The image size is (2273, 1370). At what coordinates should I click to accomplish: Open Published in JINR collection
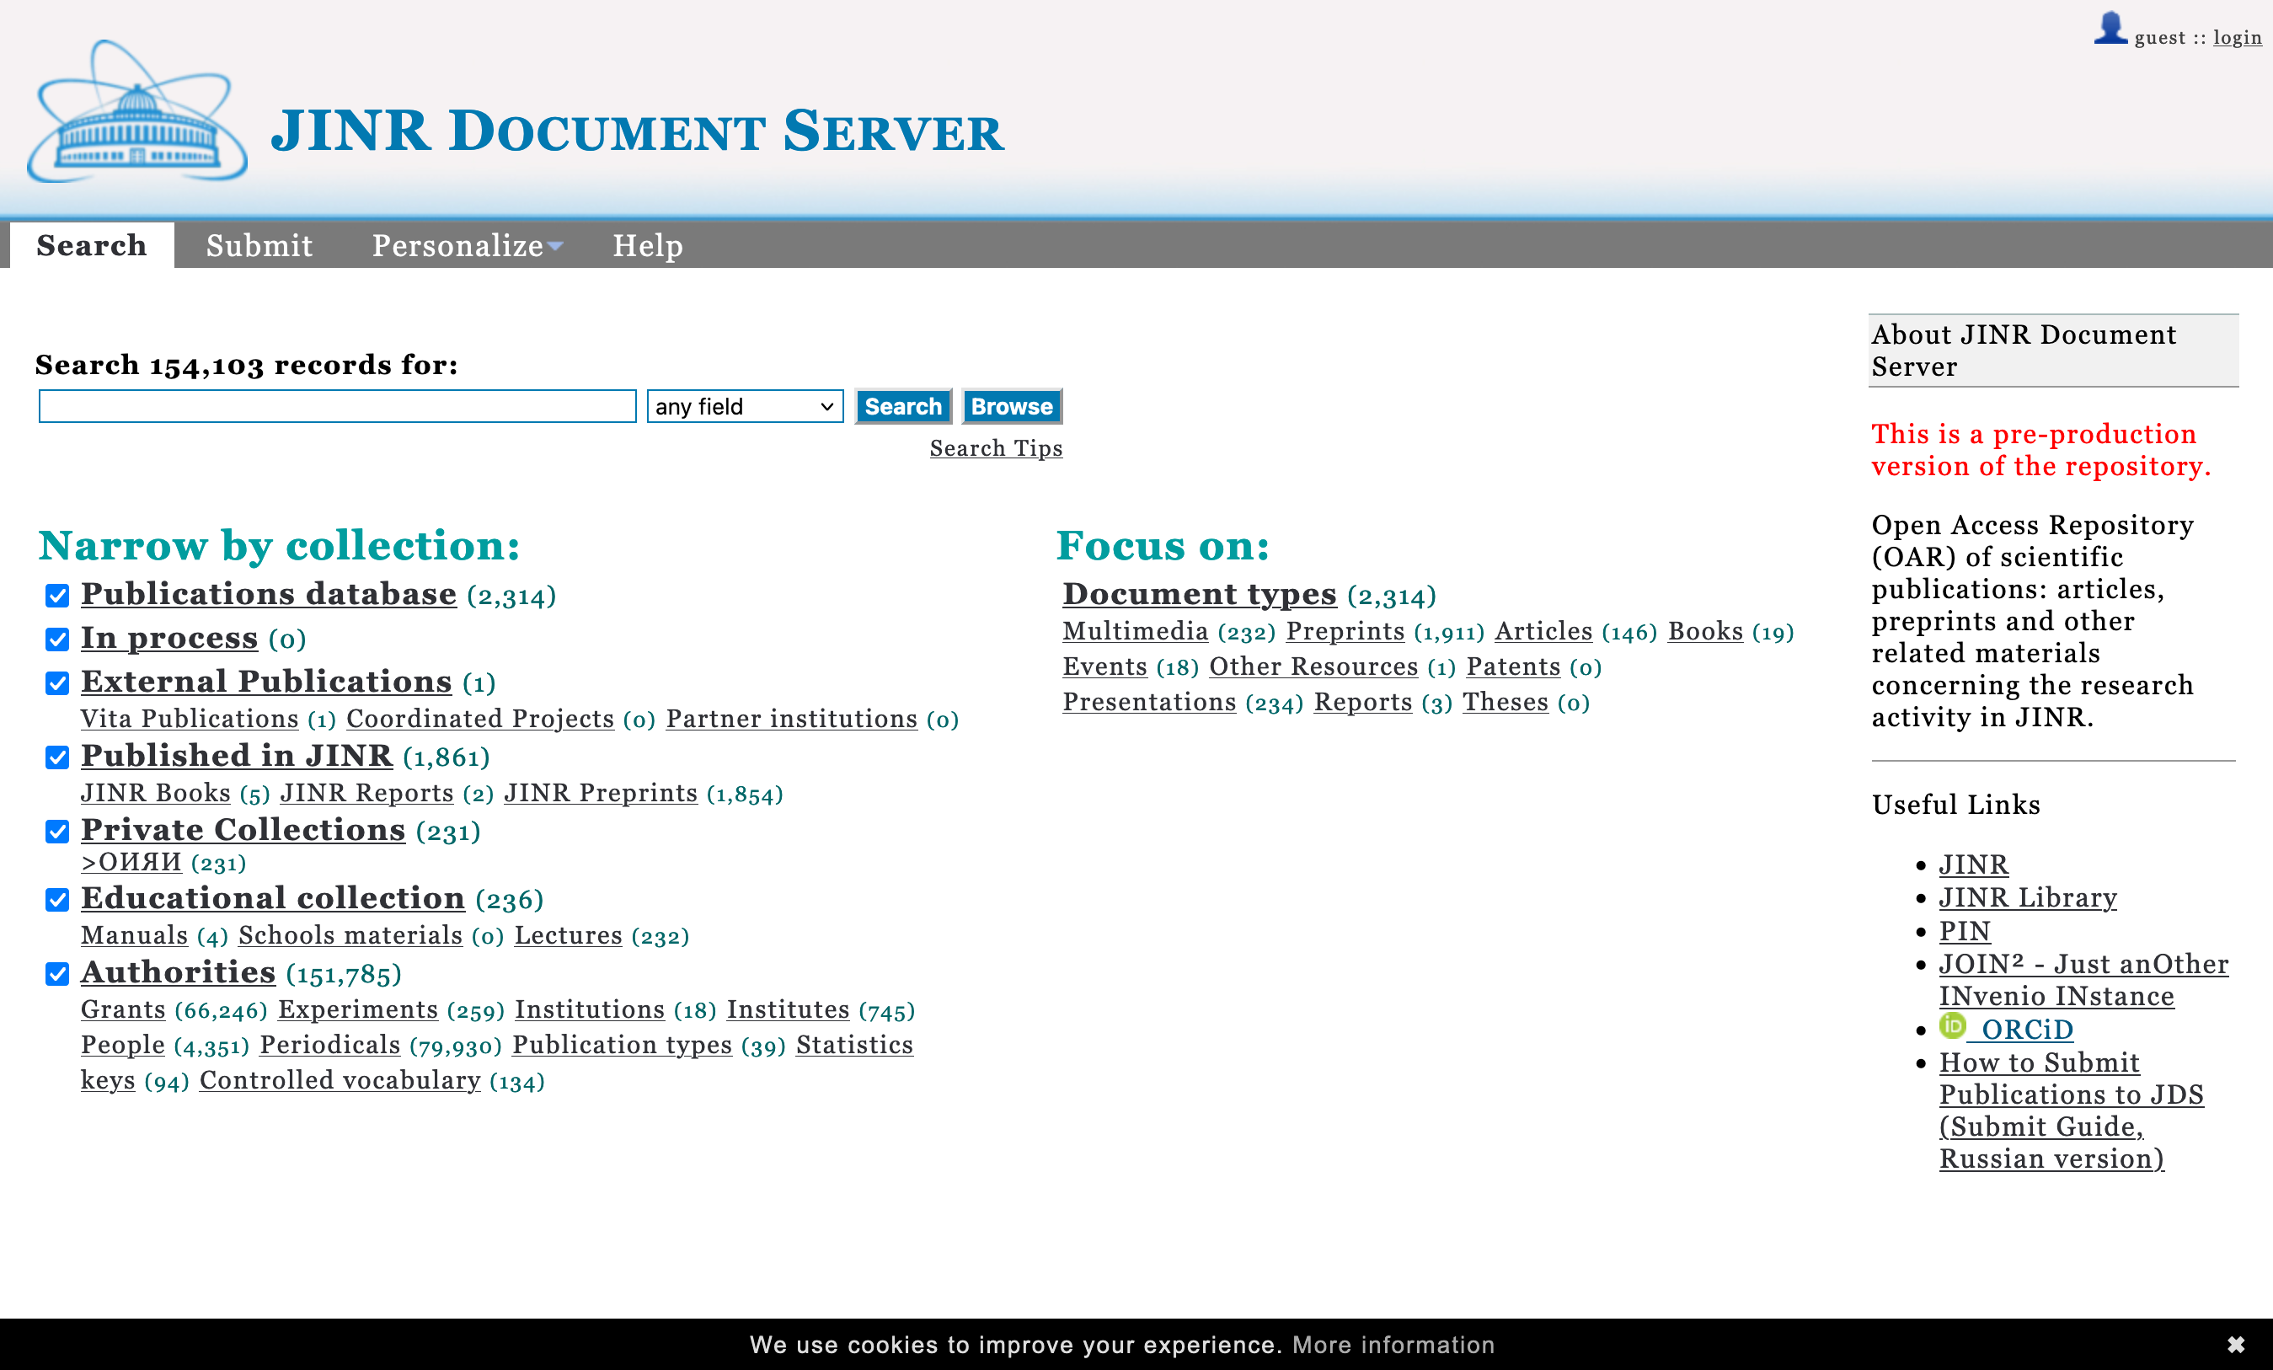pyautogui.click(x=236, y=756)
